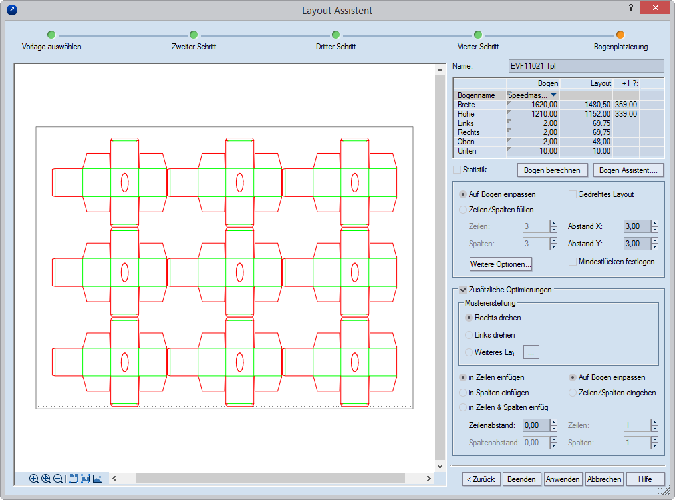Open Bogenname Speedmas... dropdown arrow
This screenshot has height=500, width=675.
553,95
